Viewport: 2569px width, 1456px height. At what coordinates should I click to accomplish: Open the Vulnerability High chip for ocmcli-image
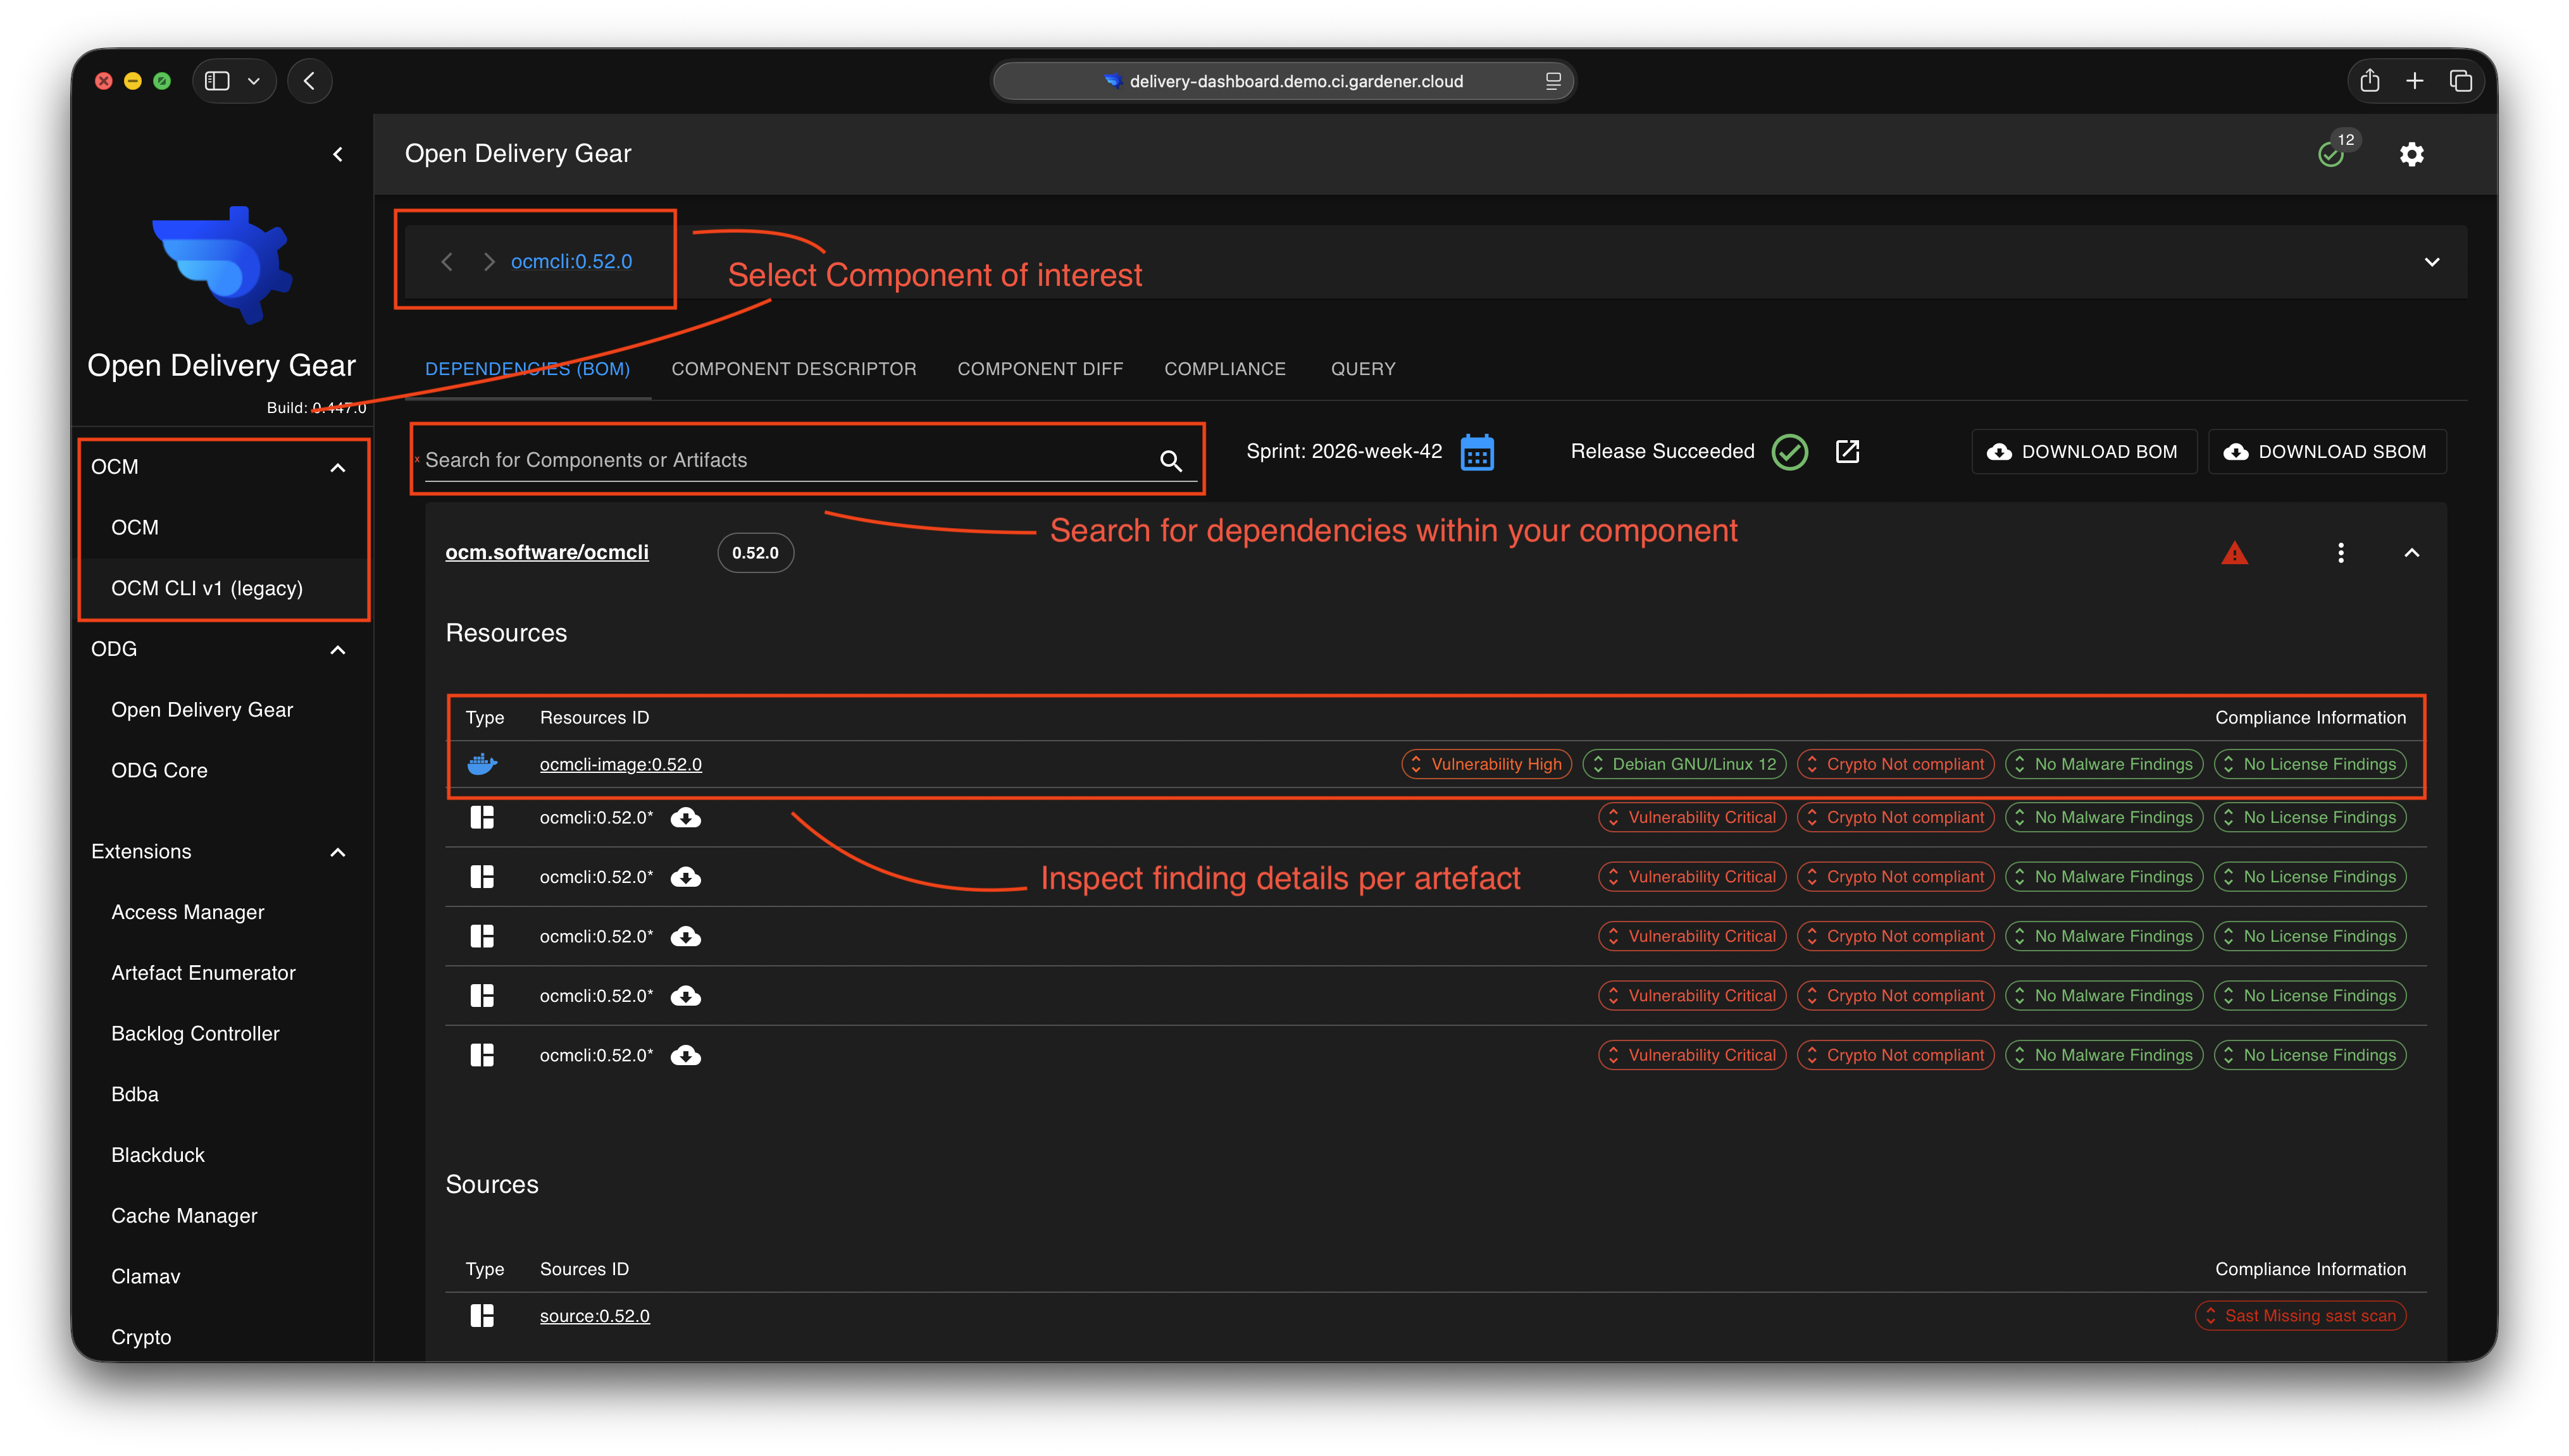click(1486, 764)
